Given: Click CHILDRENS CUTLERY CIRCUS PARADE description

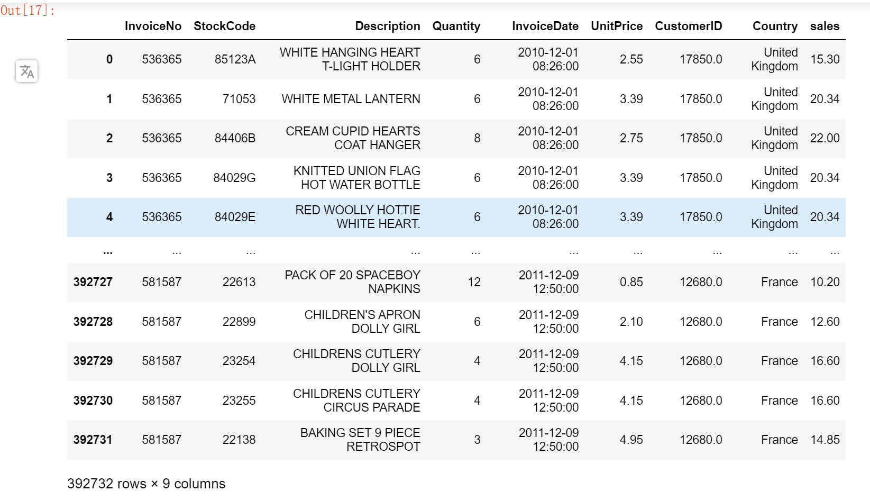Looking at the screenshot, I should tap(357, 401).
